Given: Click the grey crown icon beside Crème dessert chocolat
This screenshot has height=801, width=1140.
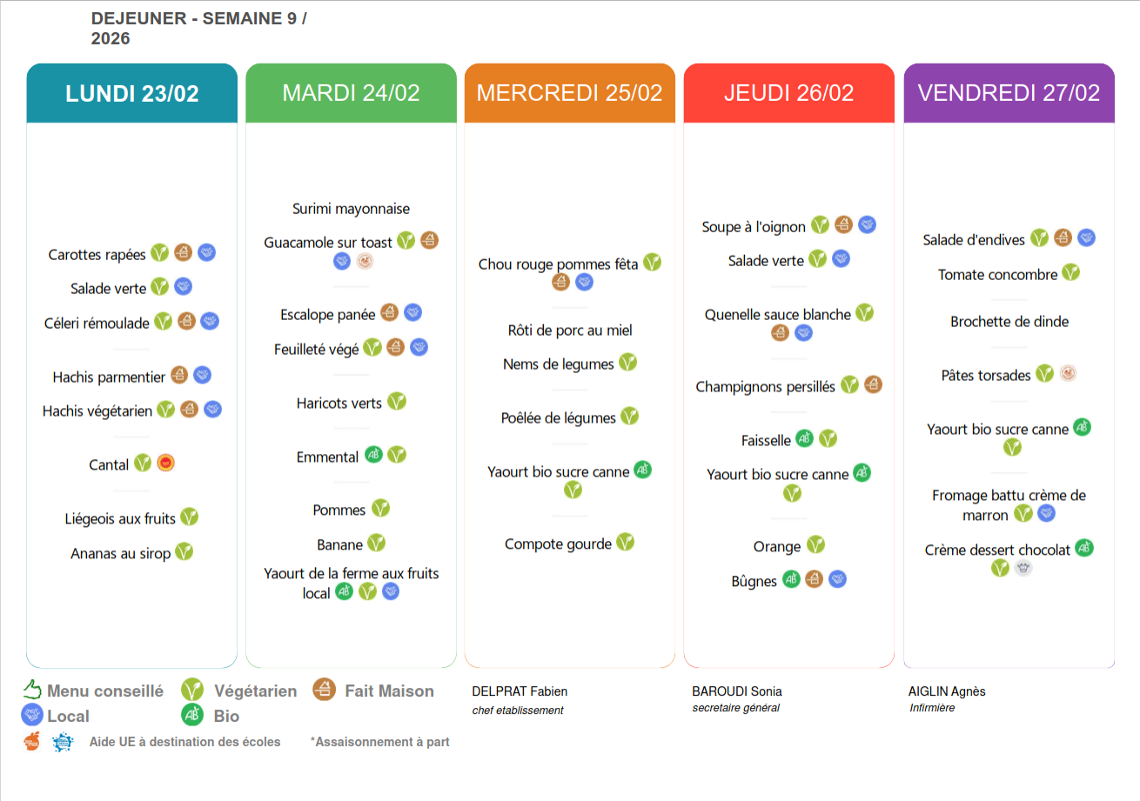Looking at the screenshot, I should pos(1023,568).
